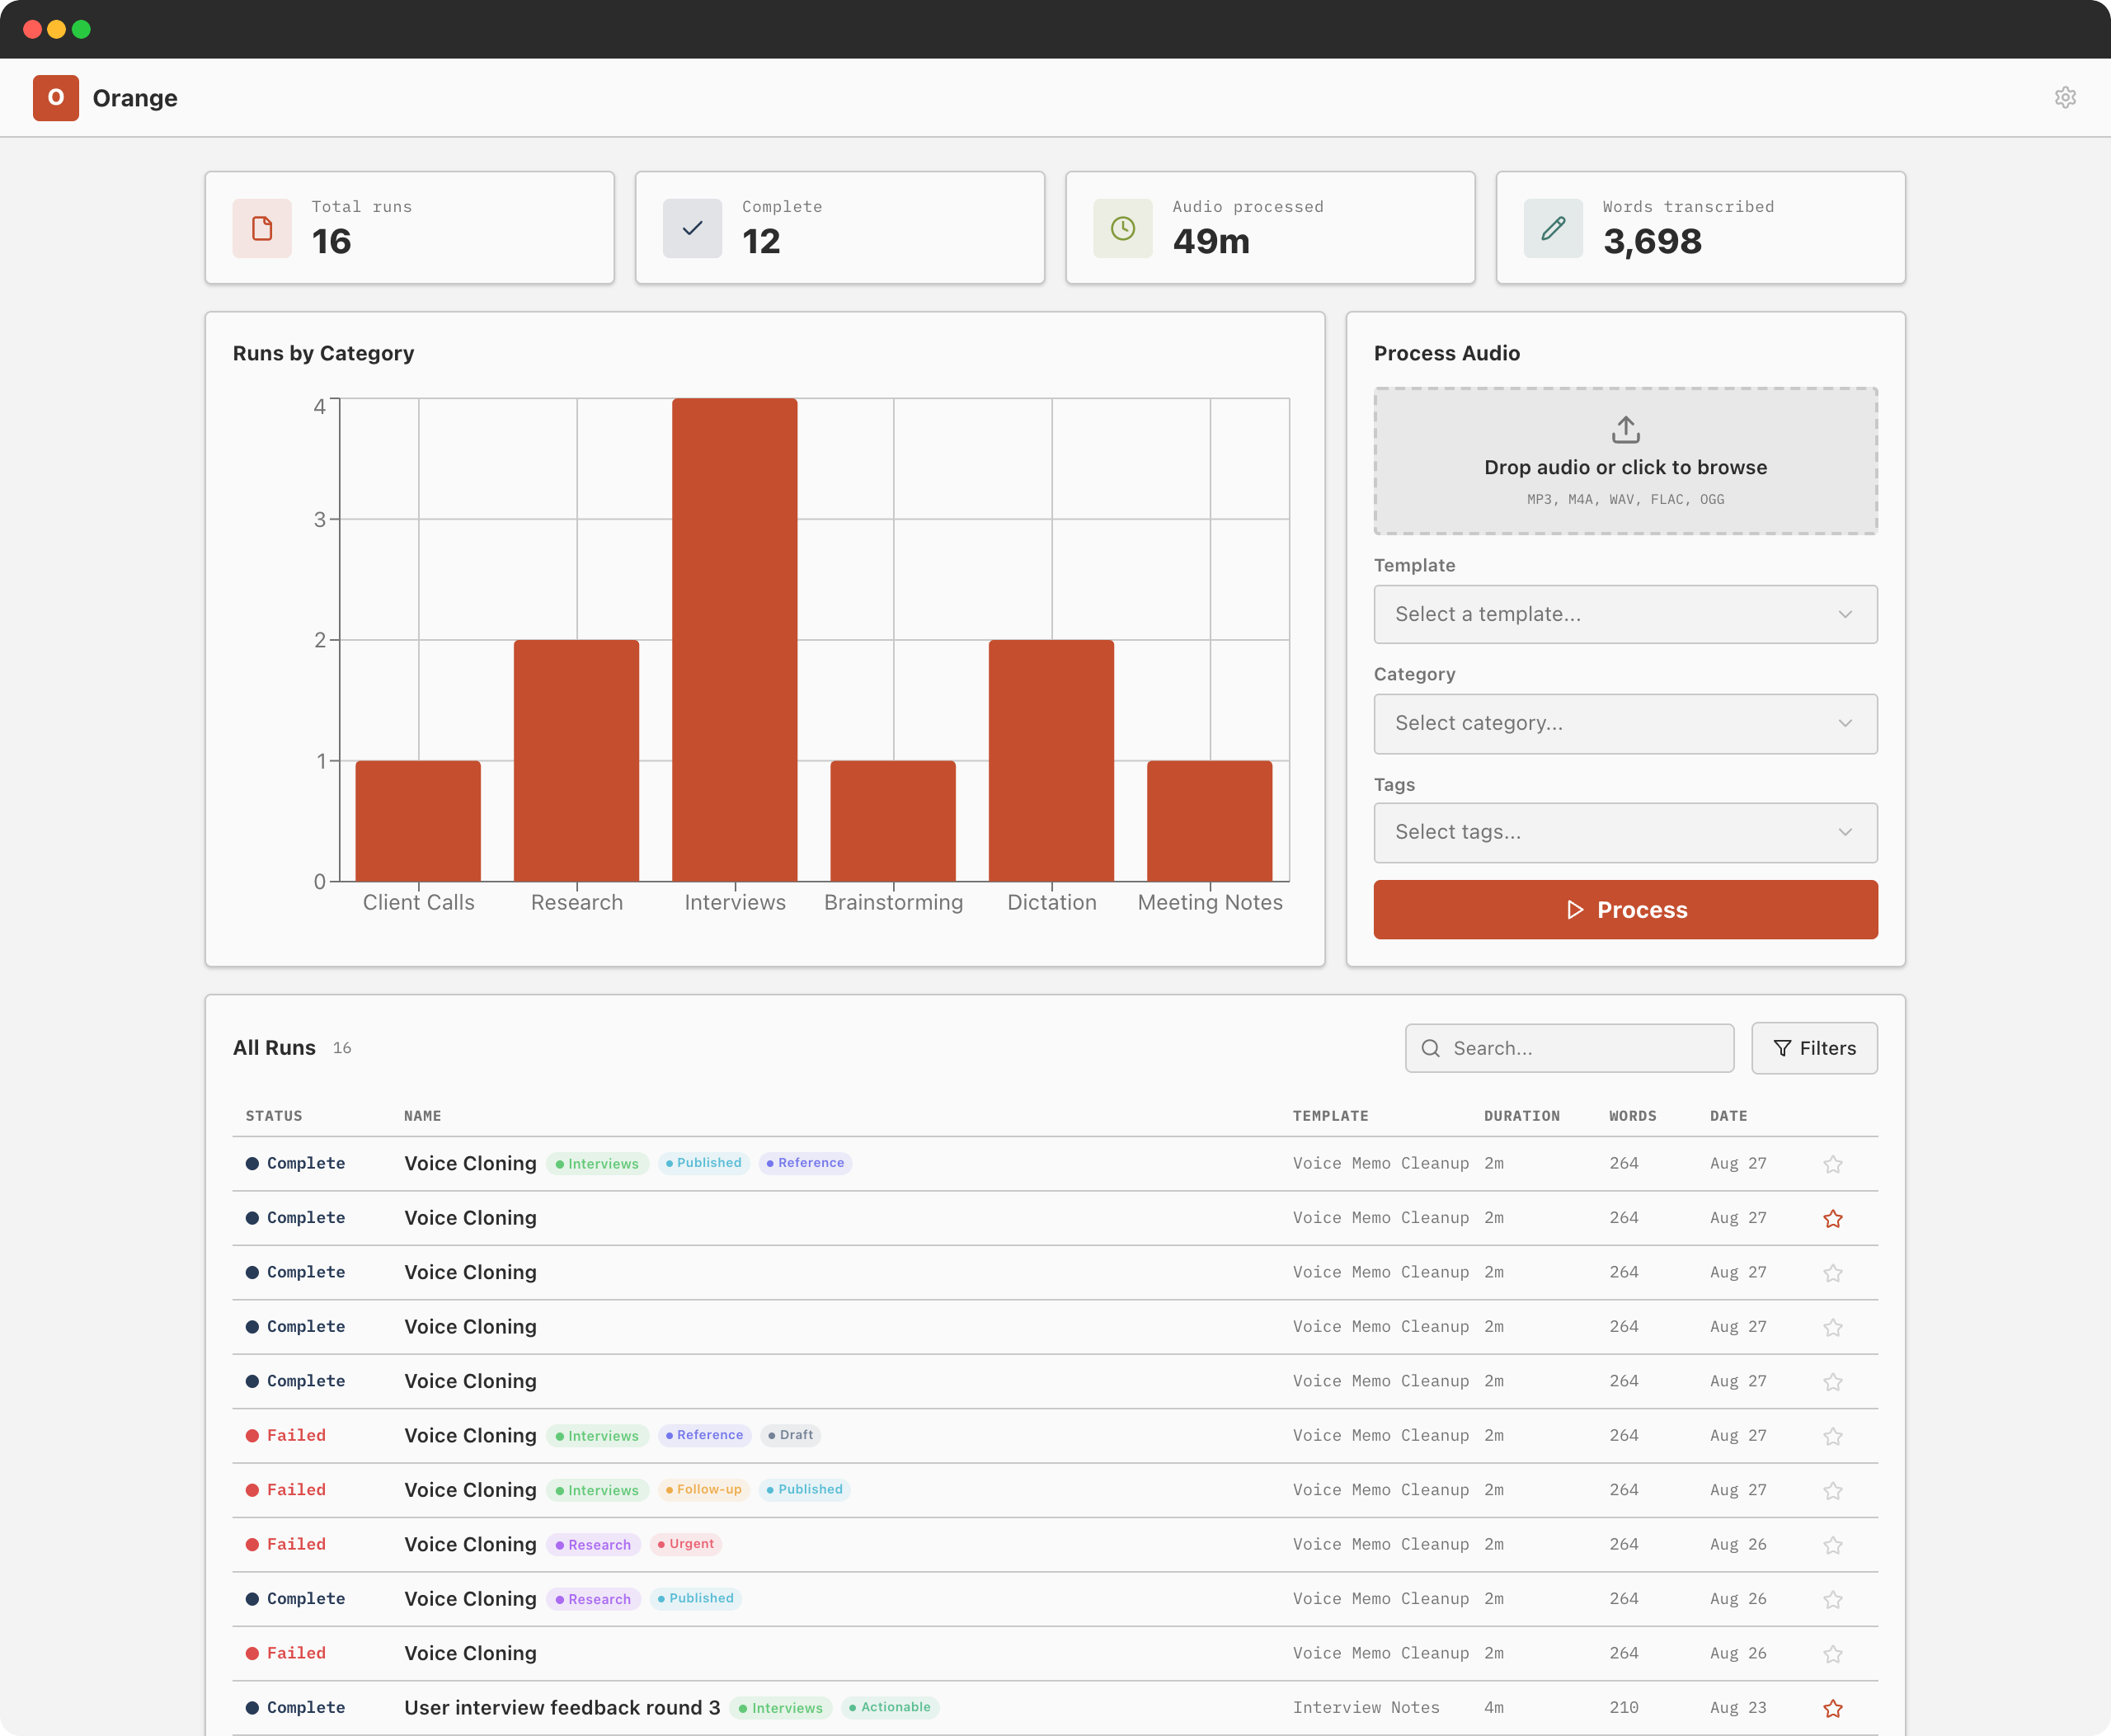This screenshot has width=2111, height=1736.
Task: Star the first Voice Cloning run
Action: point(1832,1164)
